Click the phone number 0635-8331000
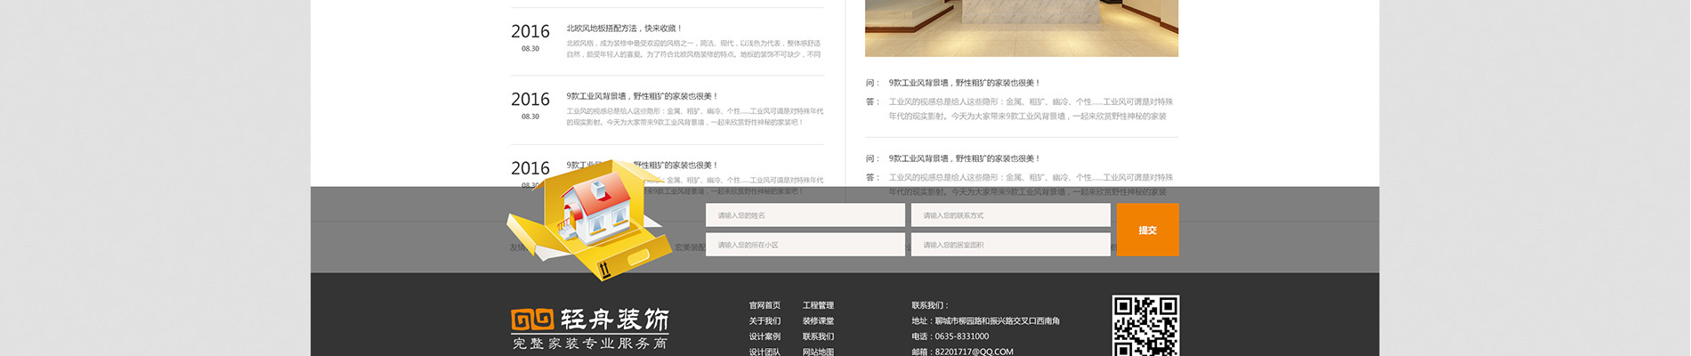 click(961, 336)
